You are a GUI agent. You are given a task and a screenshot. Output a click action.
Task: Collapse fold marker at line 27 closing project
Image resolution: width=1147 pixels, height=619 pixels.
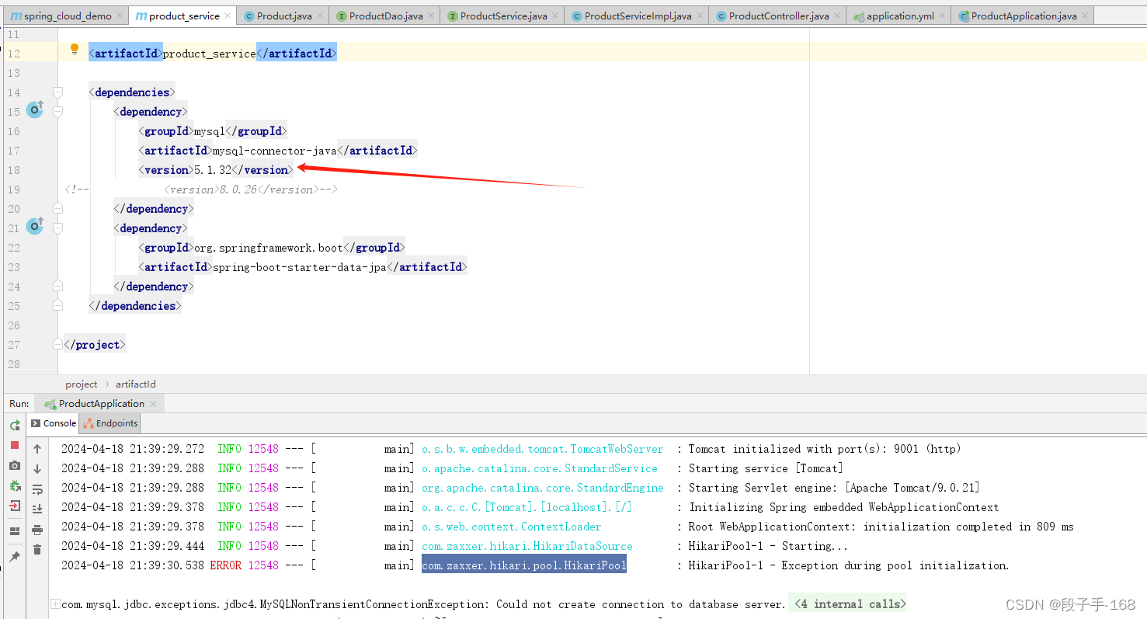(57, 344)
